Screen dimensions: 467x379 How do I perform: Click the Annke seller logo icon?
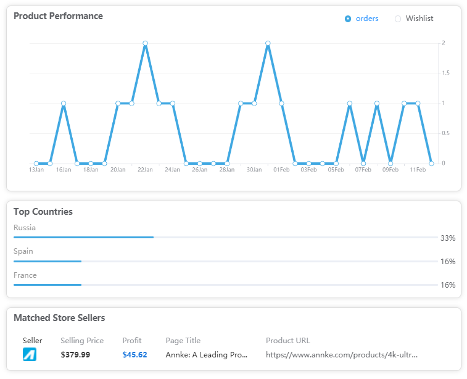point(30,354)
